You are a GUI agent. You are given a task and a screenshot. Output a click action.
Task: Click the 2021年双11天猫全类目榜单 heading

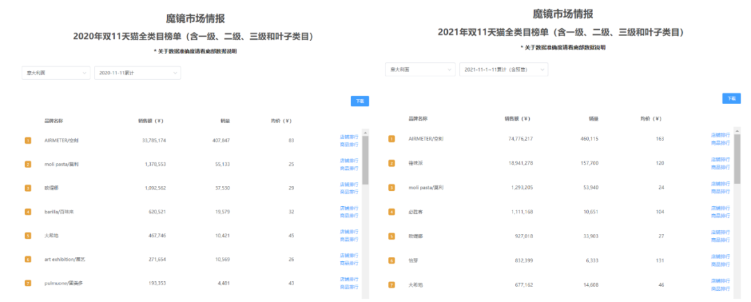coord(560,33)
